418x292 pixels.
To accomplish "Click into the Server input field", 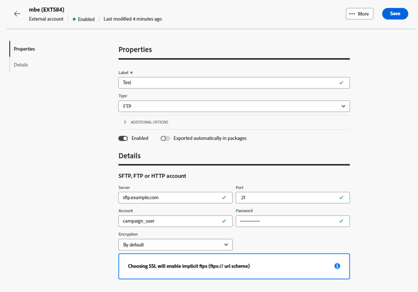I will (167, 198).
